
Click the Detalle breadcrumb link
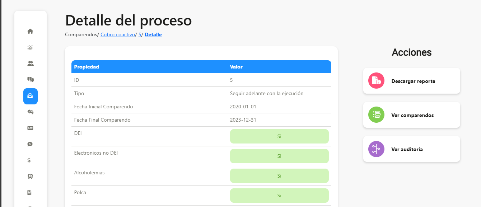[153, 35]
